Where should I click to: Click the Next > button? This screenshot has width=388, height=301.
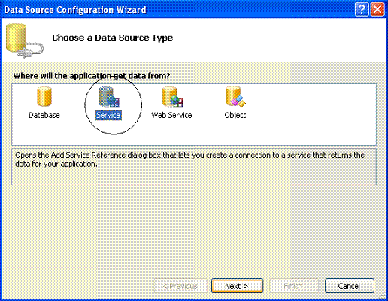[237, 286]
